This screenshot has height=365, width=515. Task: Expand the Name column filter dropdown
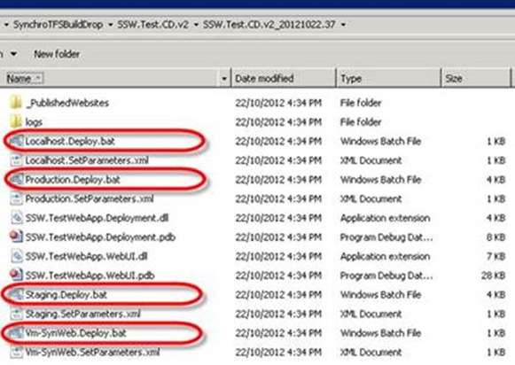(x=224, y=79)
